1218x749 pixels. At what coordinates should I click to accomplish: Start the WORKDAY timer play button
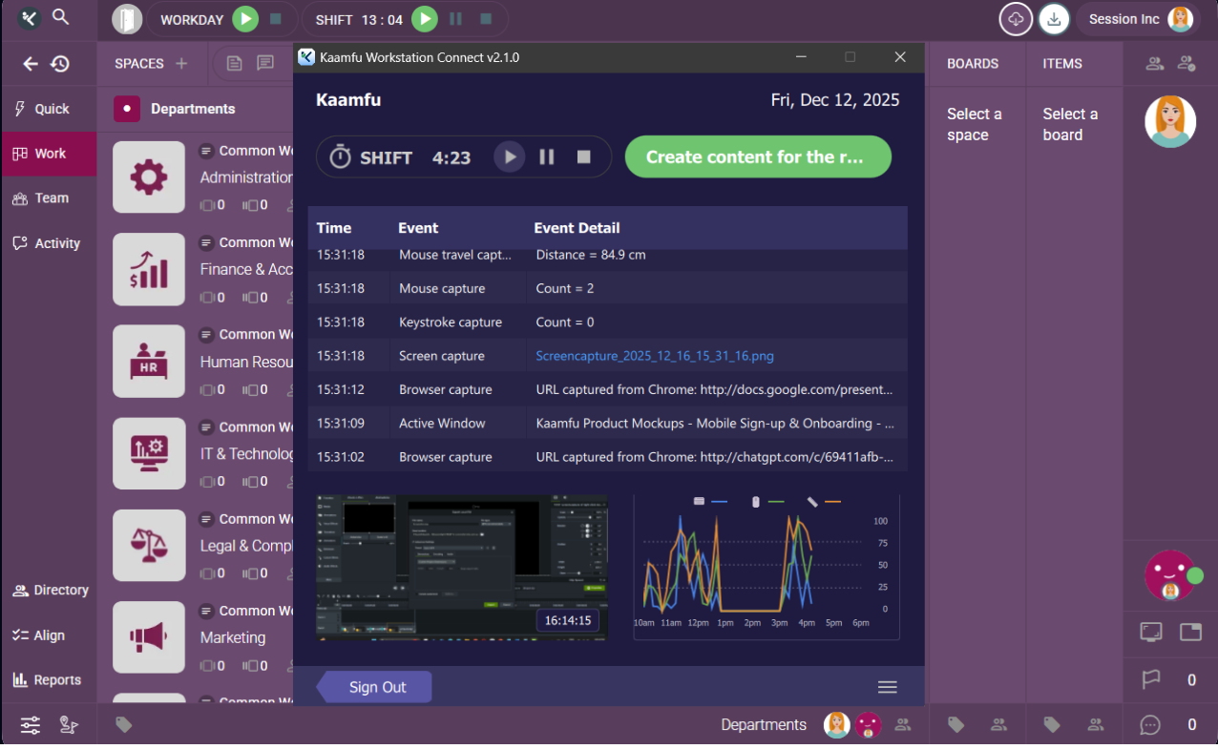click(245, 19)
